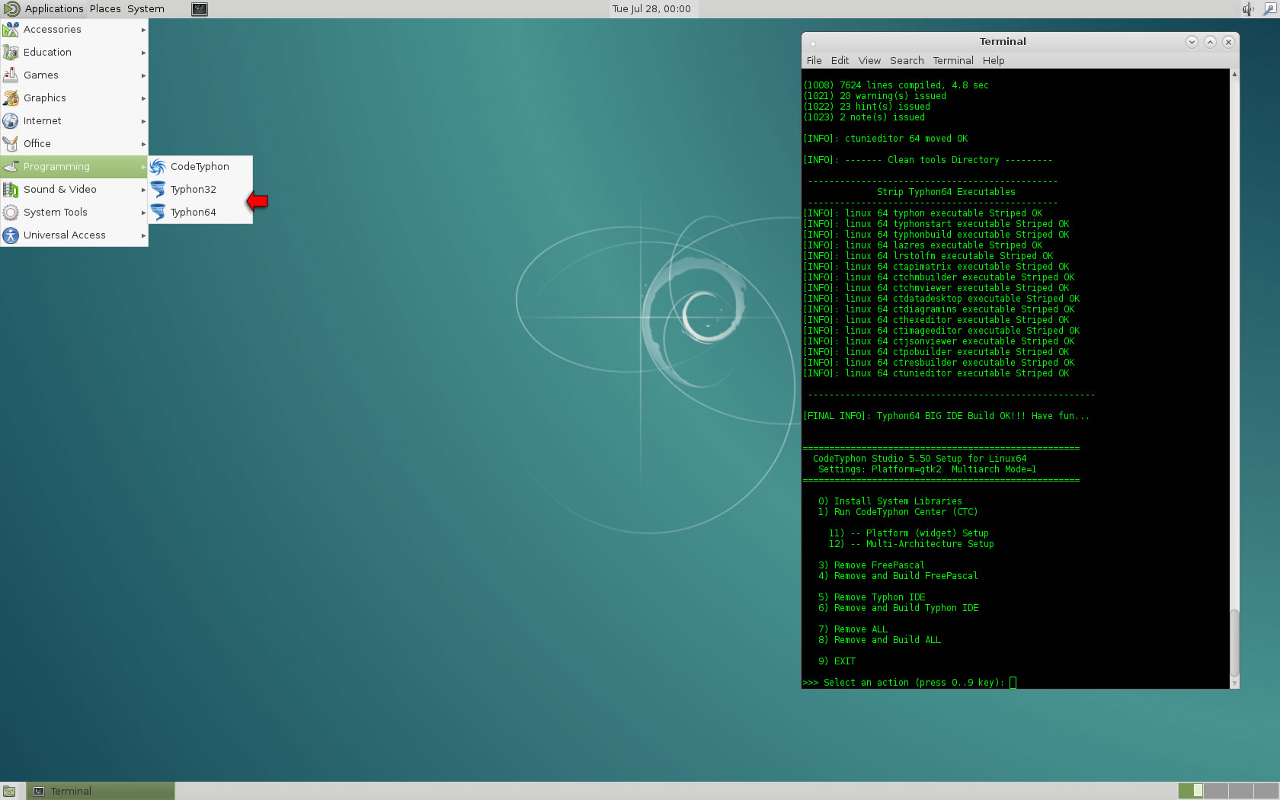Click the terminal launcher icon in top panel
1280x800 pixels.
click(200, 9)
